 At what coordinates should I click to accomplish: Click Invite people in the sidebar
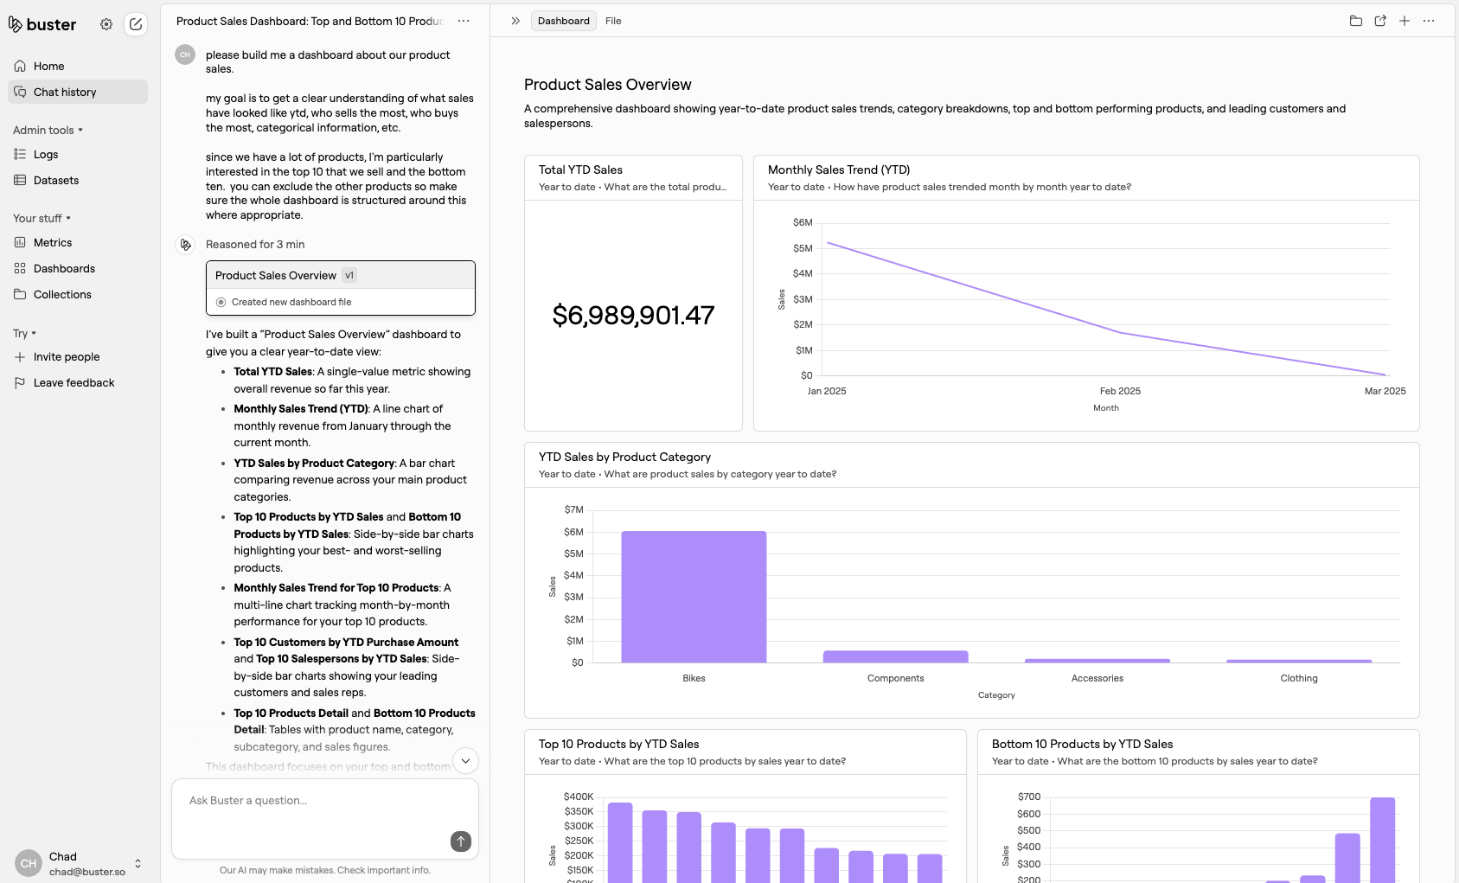click(x=67, y=357)
